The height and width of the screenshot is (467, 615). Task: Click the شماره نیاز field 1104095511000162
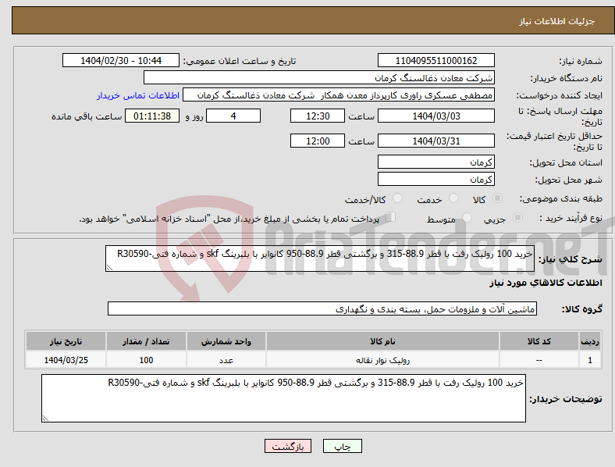tap(435, 60)
